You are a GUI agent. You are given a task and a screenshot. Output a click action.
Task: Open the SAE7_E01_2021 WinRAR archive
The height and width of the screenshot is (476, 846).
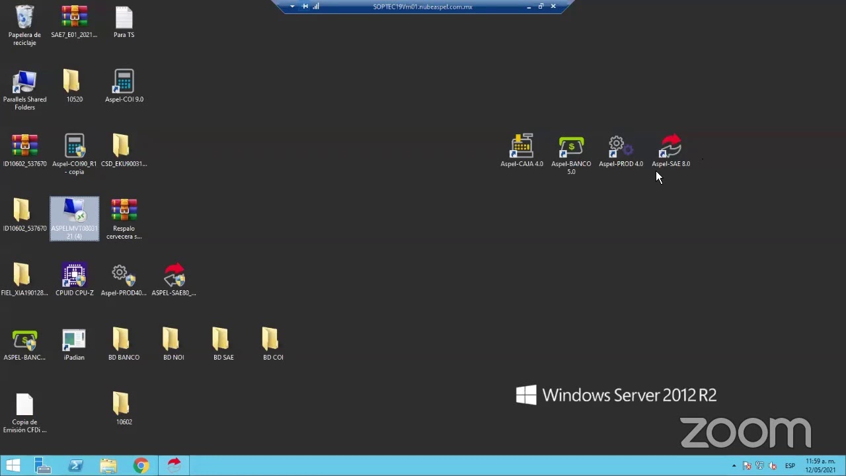coord(74,22)
